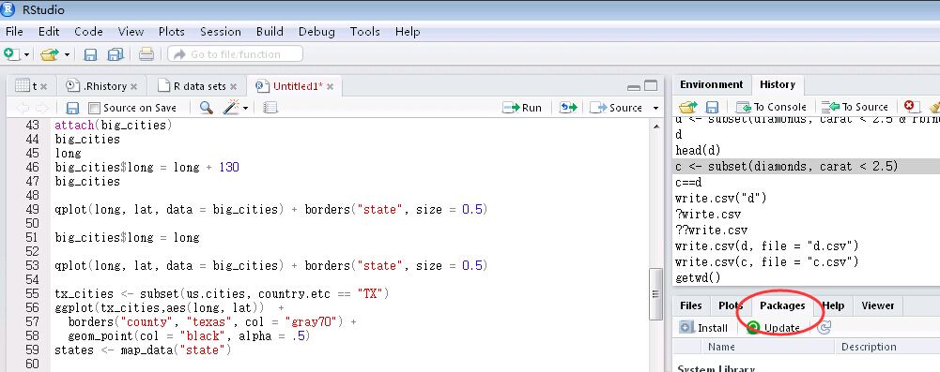Close the t data tab

[44, 87]
